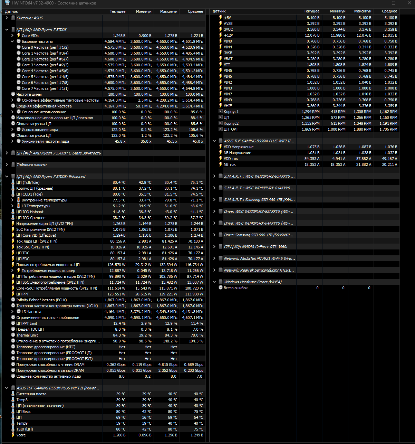Collapse the ЦП [#0]: AMD Ryzen 7 5700X group
The width and height of the screenshot is (415, 444).
click(7, 30)
